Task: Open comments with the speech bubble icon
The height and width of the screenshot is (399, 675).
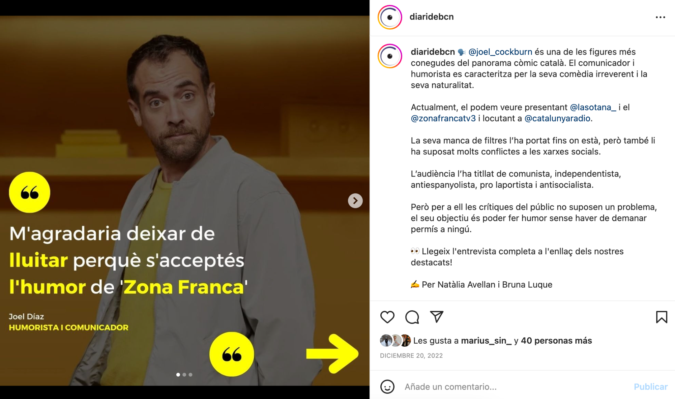Action: click(x=412, y=317)
